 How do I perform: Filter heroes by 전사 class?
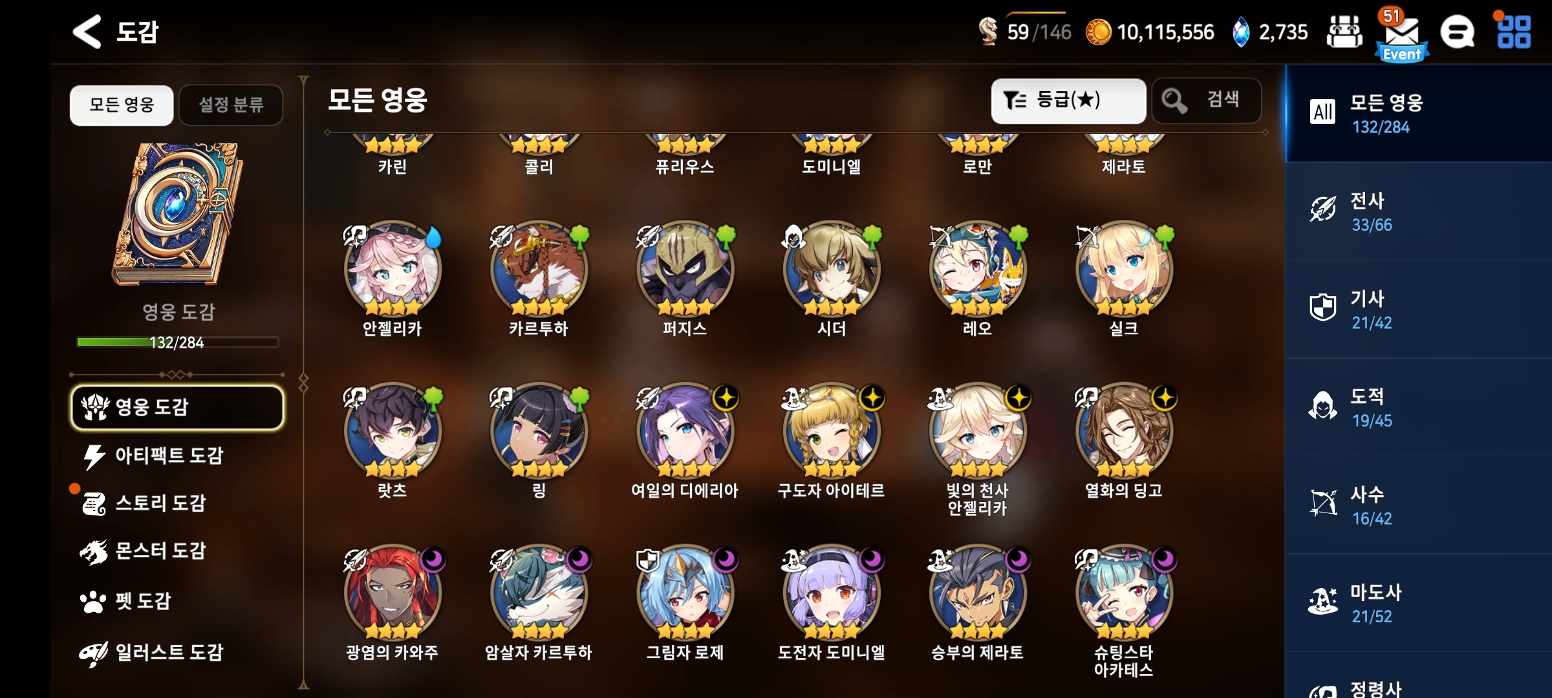coord(1419,211)
